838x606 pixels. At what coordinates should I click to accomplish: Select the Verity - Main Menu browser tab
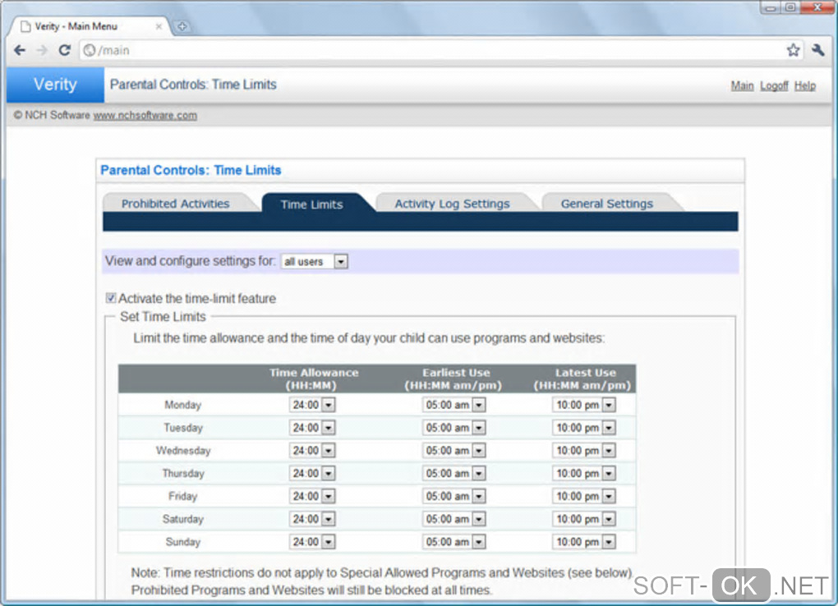[90, 26]
